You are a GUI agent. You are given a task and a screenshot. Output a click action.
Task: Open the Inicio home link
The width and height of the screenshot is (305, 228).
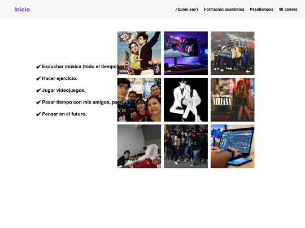[22, 10]
